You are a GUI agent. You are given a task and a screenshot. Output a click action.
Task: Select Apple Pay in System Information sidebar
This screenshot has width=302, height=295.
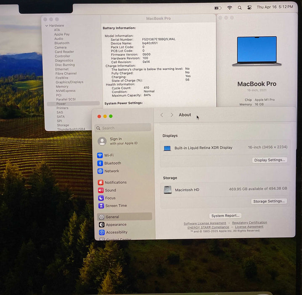[62, 34]
